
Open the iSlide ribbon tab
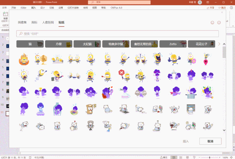pos(23,8)
